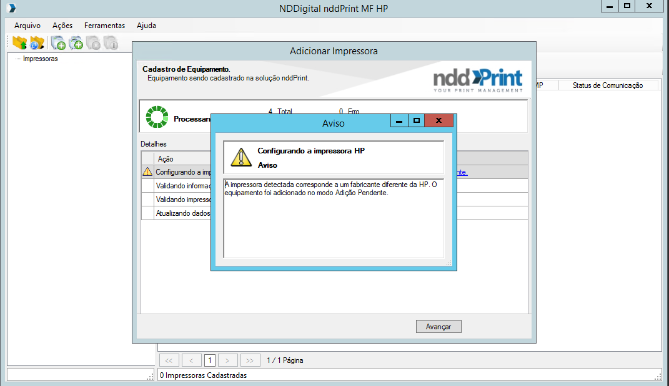Click the greyed-out remove printer toolbar icon
669x386 pixels.
point(93,43)
